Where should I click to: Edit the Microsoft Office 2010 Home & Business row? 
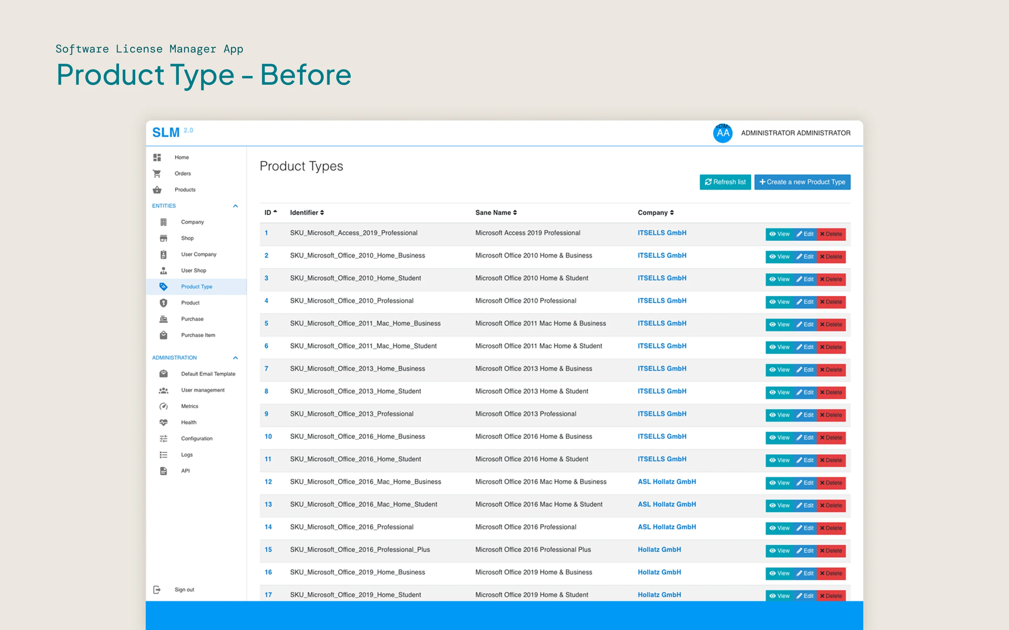(805, 257)
